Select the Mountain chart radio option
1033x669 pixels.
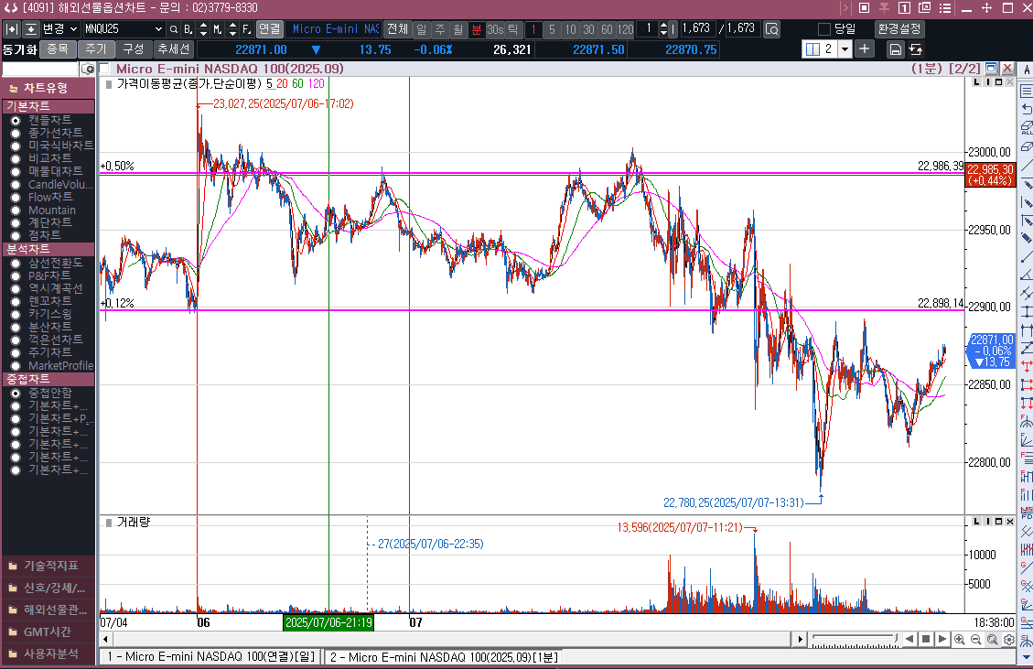[16, 210]
